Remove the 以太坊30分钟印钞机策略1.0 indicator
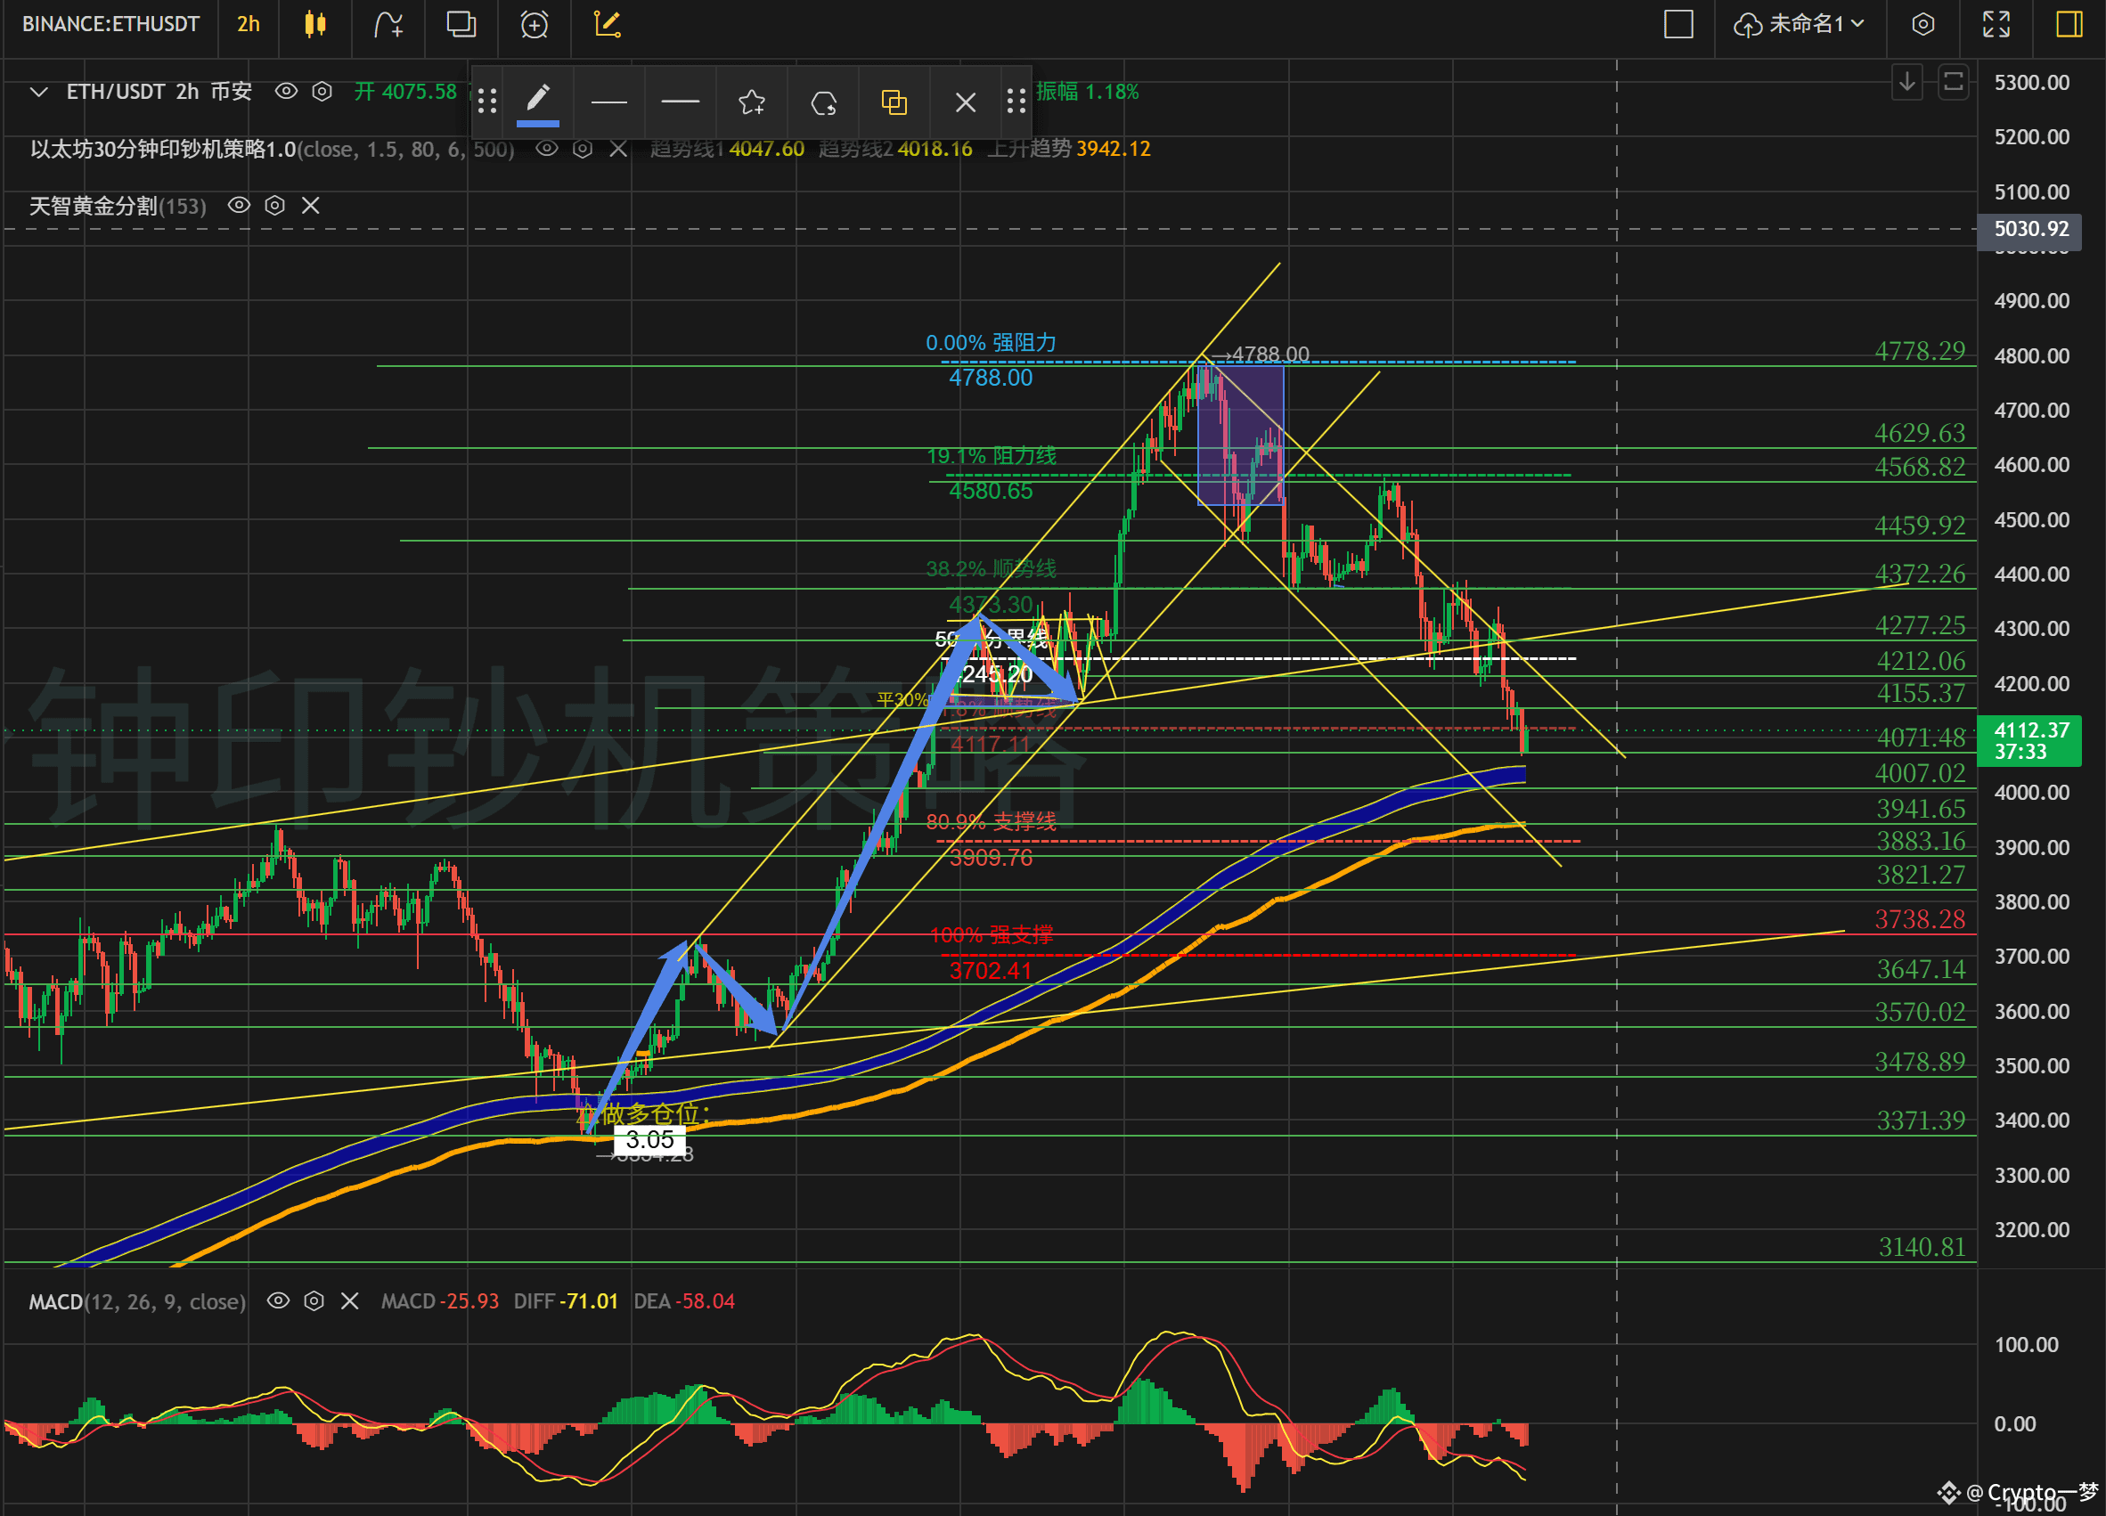Viewport: 2106px width, 1516px height. [x=617, y=149]
